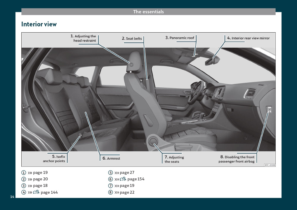Click circled number 8 in the reference list
Image resolution: width=297 pixels, height=210 pixels.
110,193
